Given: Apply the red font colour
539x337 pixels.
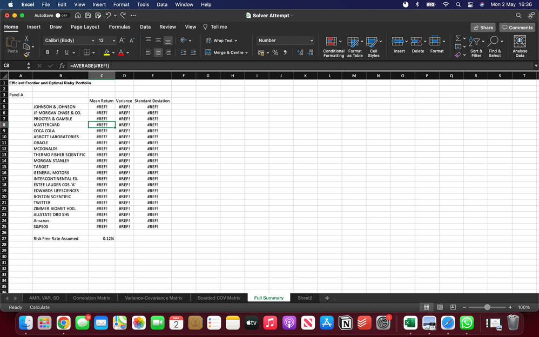Looking at the screenshot, I should (120, 52).
